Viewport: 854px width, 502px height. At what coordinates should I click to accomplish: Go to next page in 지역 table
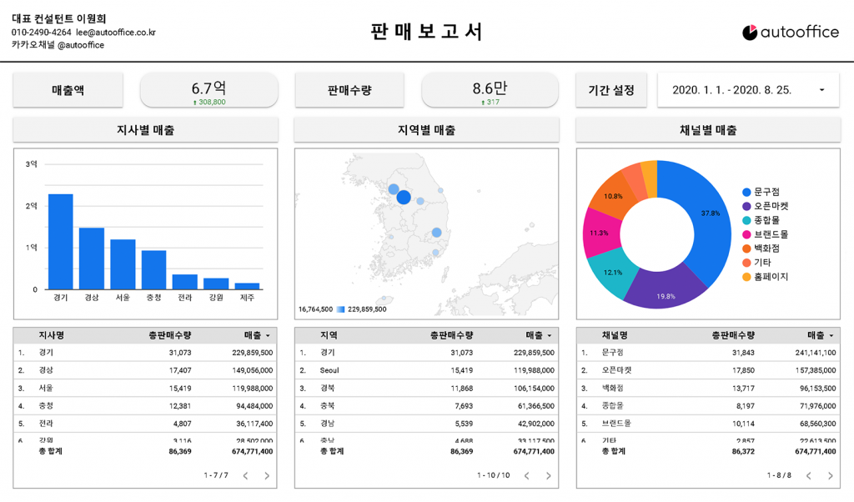point(549,476)
